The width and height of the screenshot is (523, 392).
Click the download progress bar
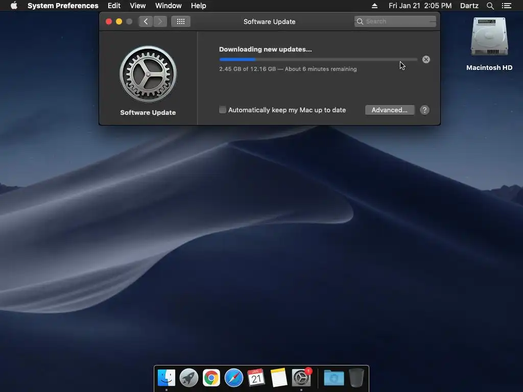pos(318,60)
